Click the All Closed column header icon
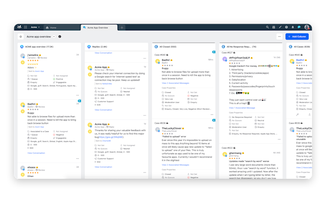 coord(156,47)
